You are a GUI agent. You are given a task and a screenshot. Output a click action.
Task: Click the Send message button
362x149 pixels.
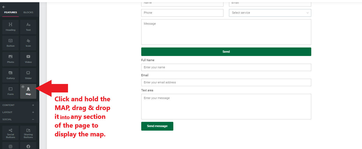tap(157, 126)
